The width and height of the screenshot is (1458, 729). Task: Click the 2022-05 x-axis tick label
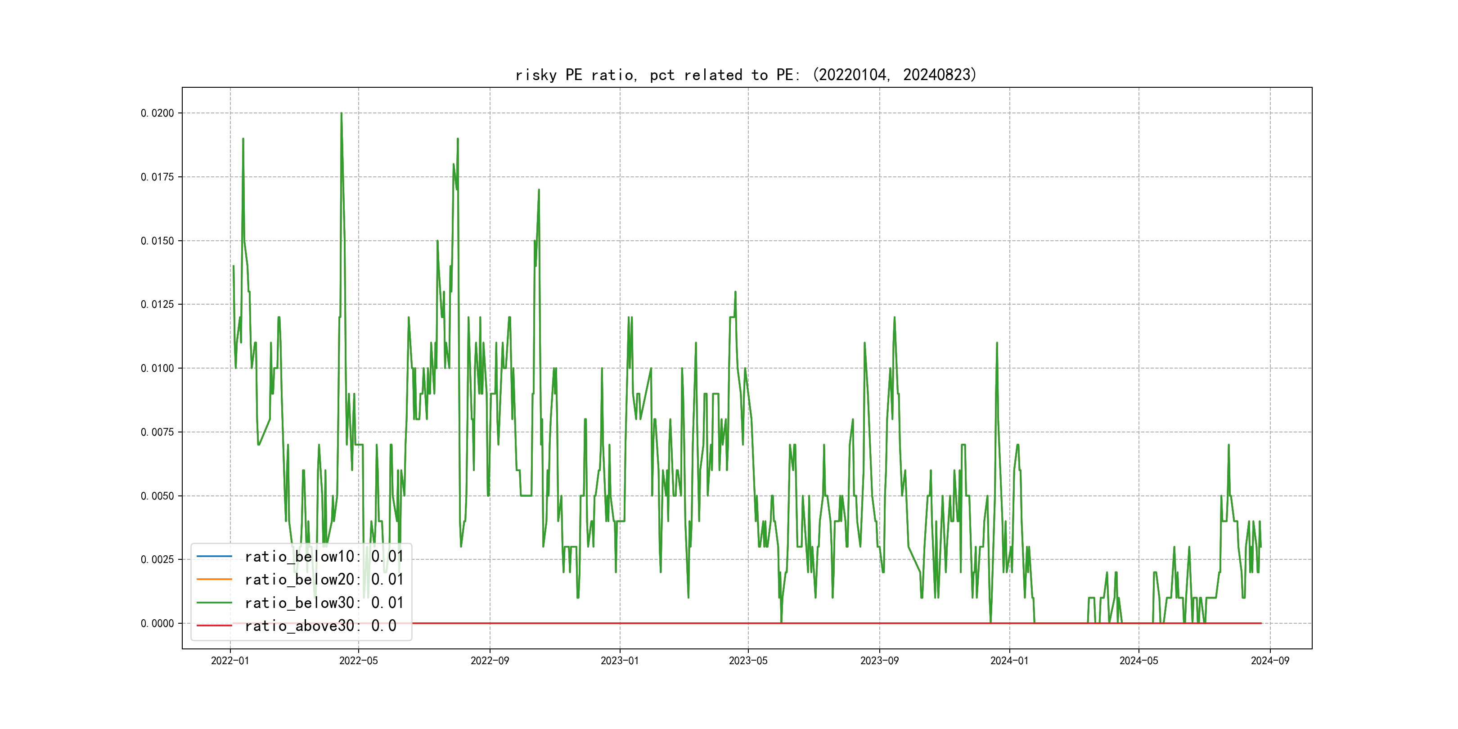pos(358,661)
